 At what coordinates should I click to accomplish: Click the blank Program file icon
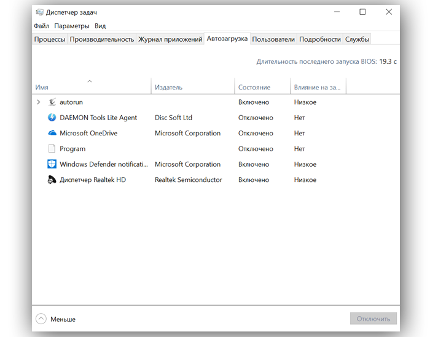click(52, 149)
